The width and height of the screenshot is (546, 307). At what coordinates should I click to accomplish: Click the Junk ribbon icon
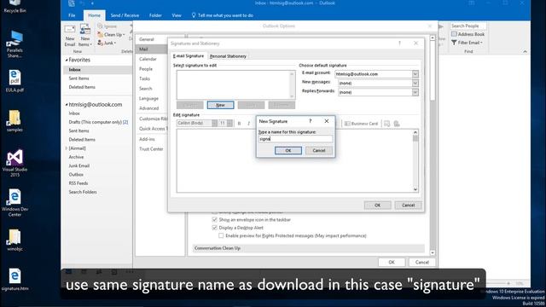(x=101, y=43)
